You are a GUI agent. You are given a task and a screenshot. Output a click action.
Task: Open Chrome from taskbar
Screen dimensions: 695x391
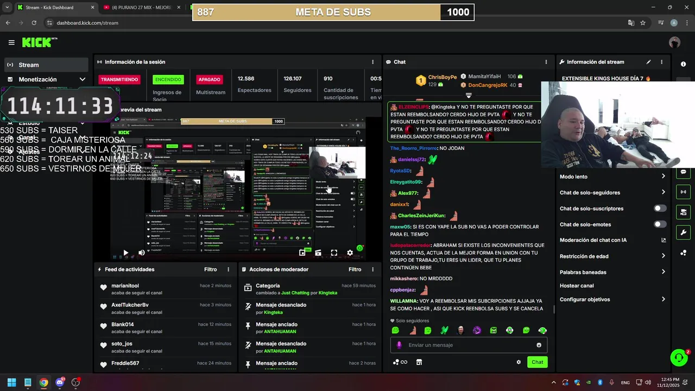(x=43, y=382)
